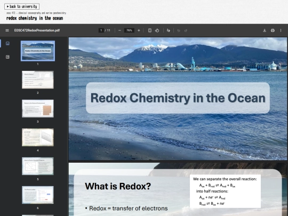Viewport: 288px width, 216px height.
Task: Show thumbnails view in sidebar
Action: pyautogui.click(x=7, y=44)
